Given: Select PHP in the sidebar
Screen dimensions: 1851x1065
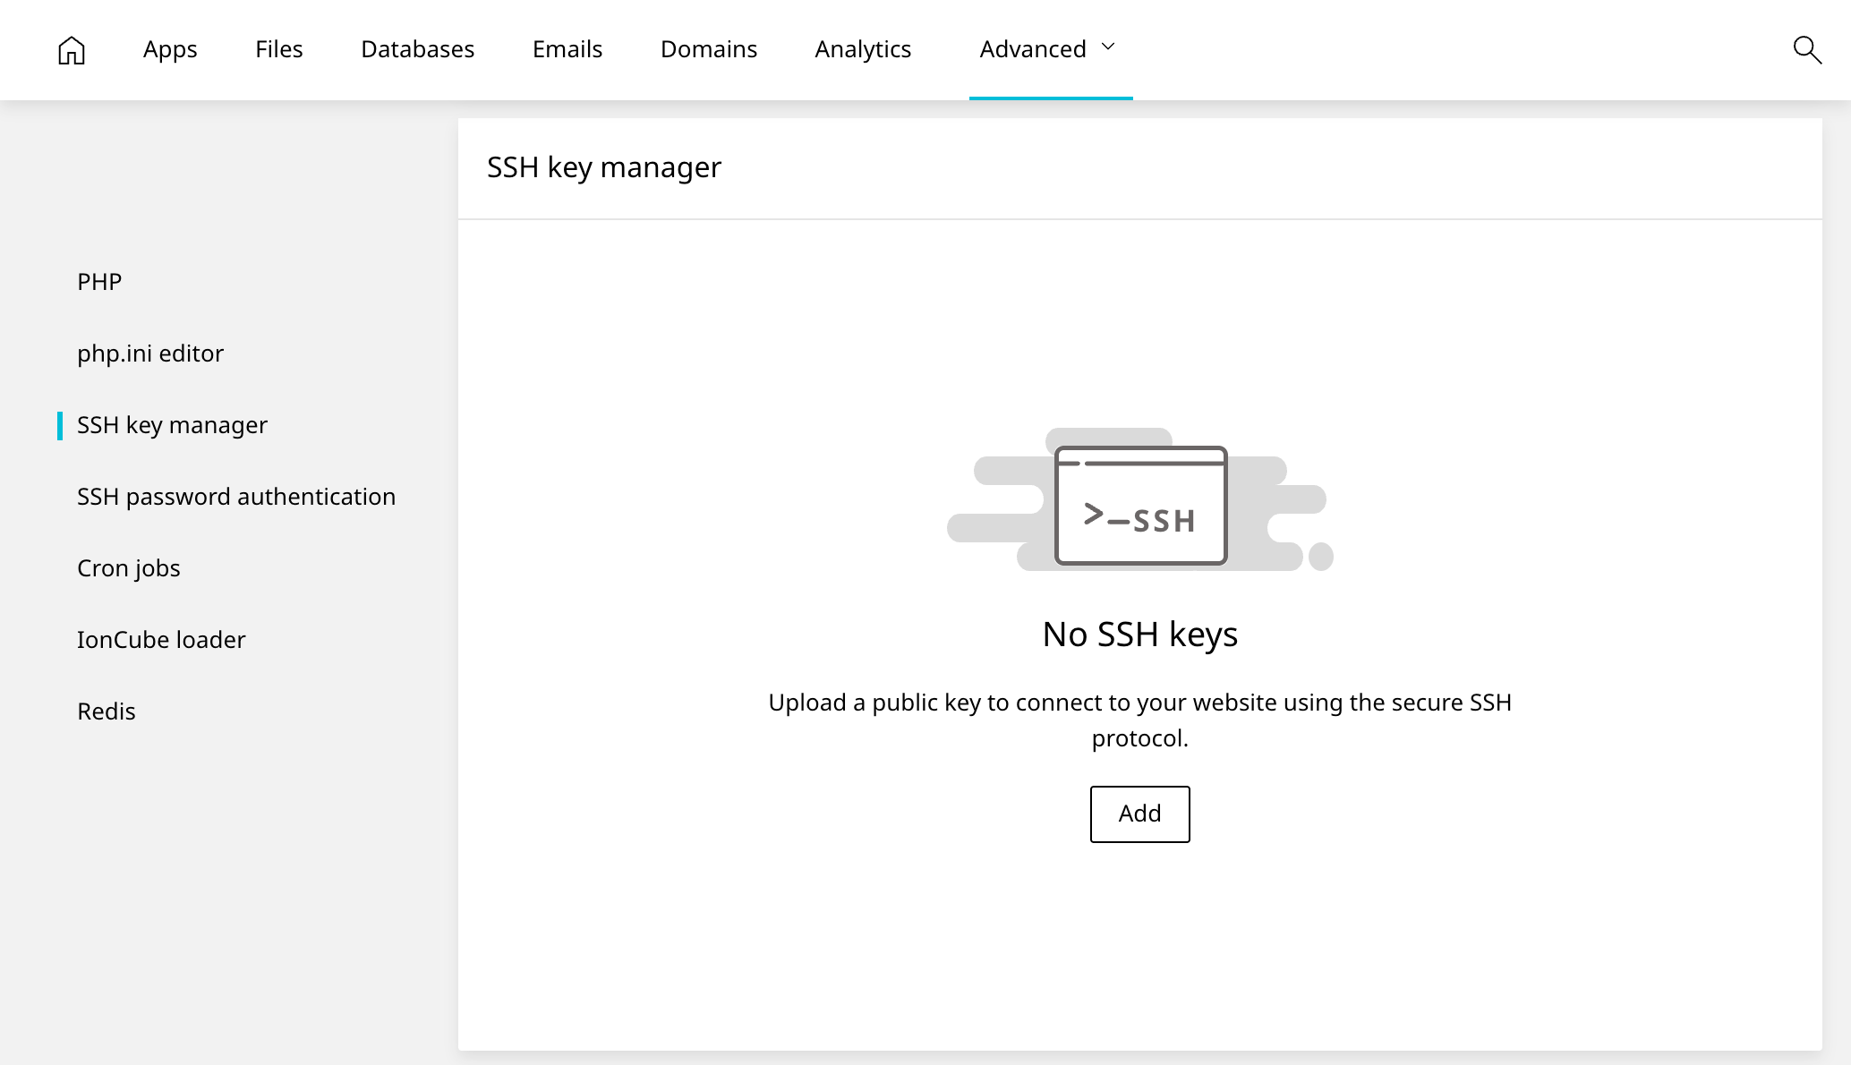Looking at the screenshot, I should 99,282.
